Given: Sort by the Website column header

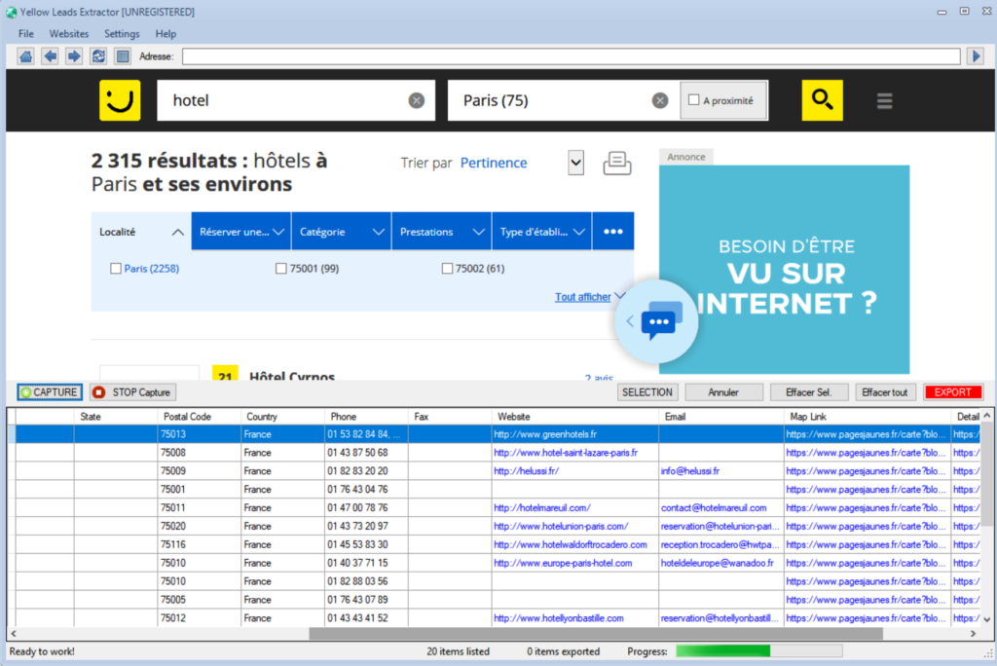Looking at the screenshot, I should pos(574,417).
